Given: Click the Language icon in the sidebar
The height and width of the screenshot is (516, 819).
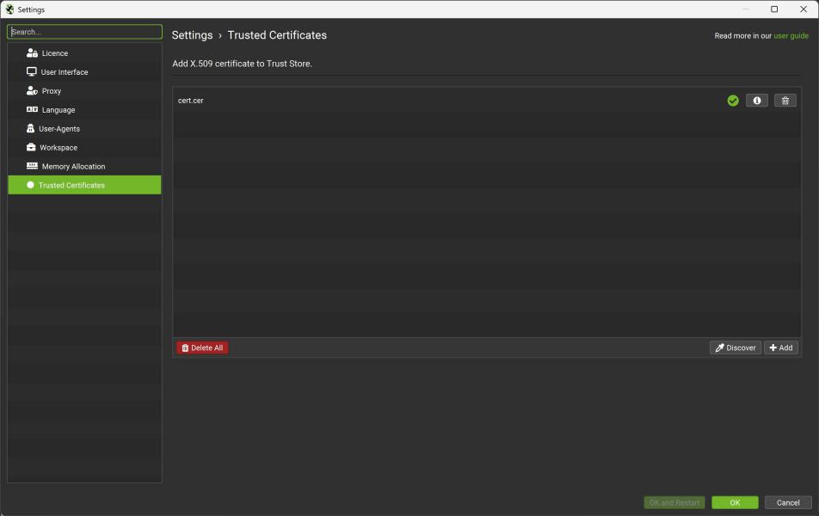Looking at the screenshot, I should coord(33,110).
